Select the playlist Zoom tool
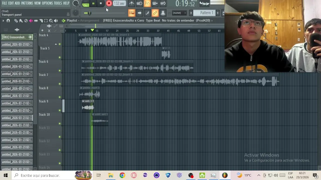The image size is (321, 180). [x=51, y=21]
